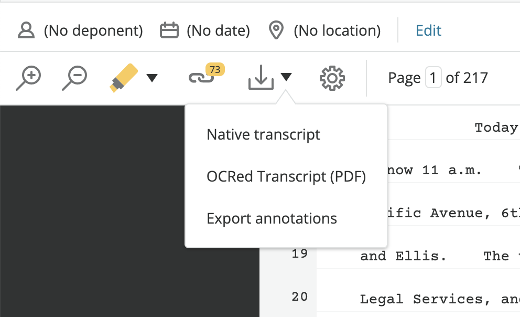Click the location pin icon
Viewport: 520px width, 317px height.
(276, 30)
